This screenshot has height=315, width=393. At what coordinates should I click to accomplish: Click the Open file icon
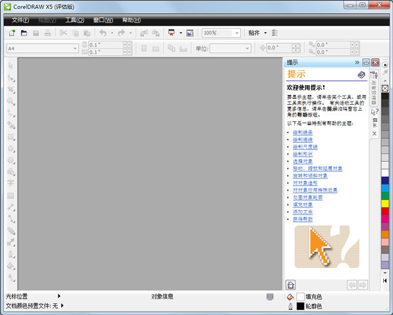(x=24, y=33)
